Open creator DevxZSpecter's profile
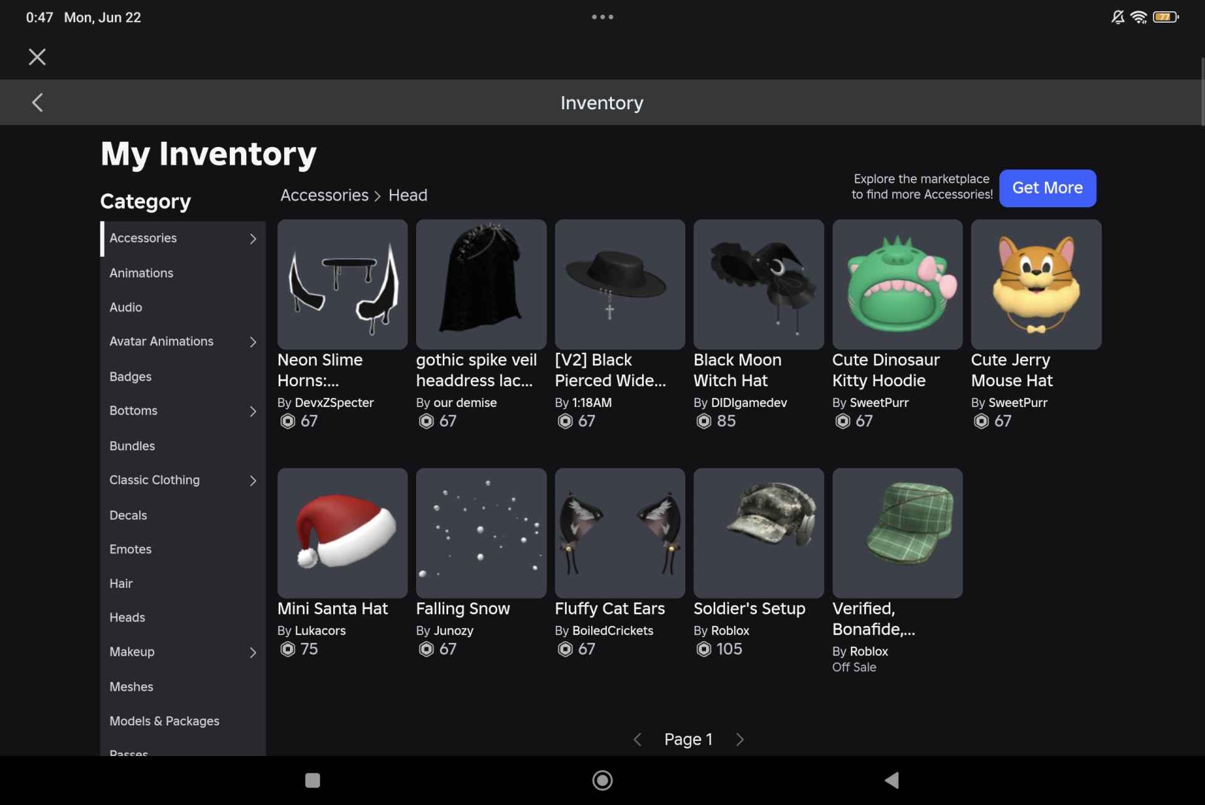 tap(335, 403)
